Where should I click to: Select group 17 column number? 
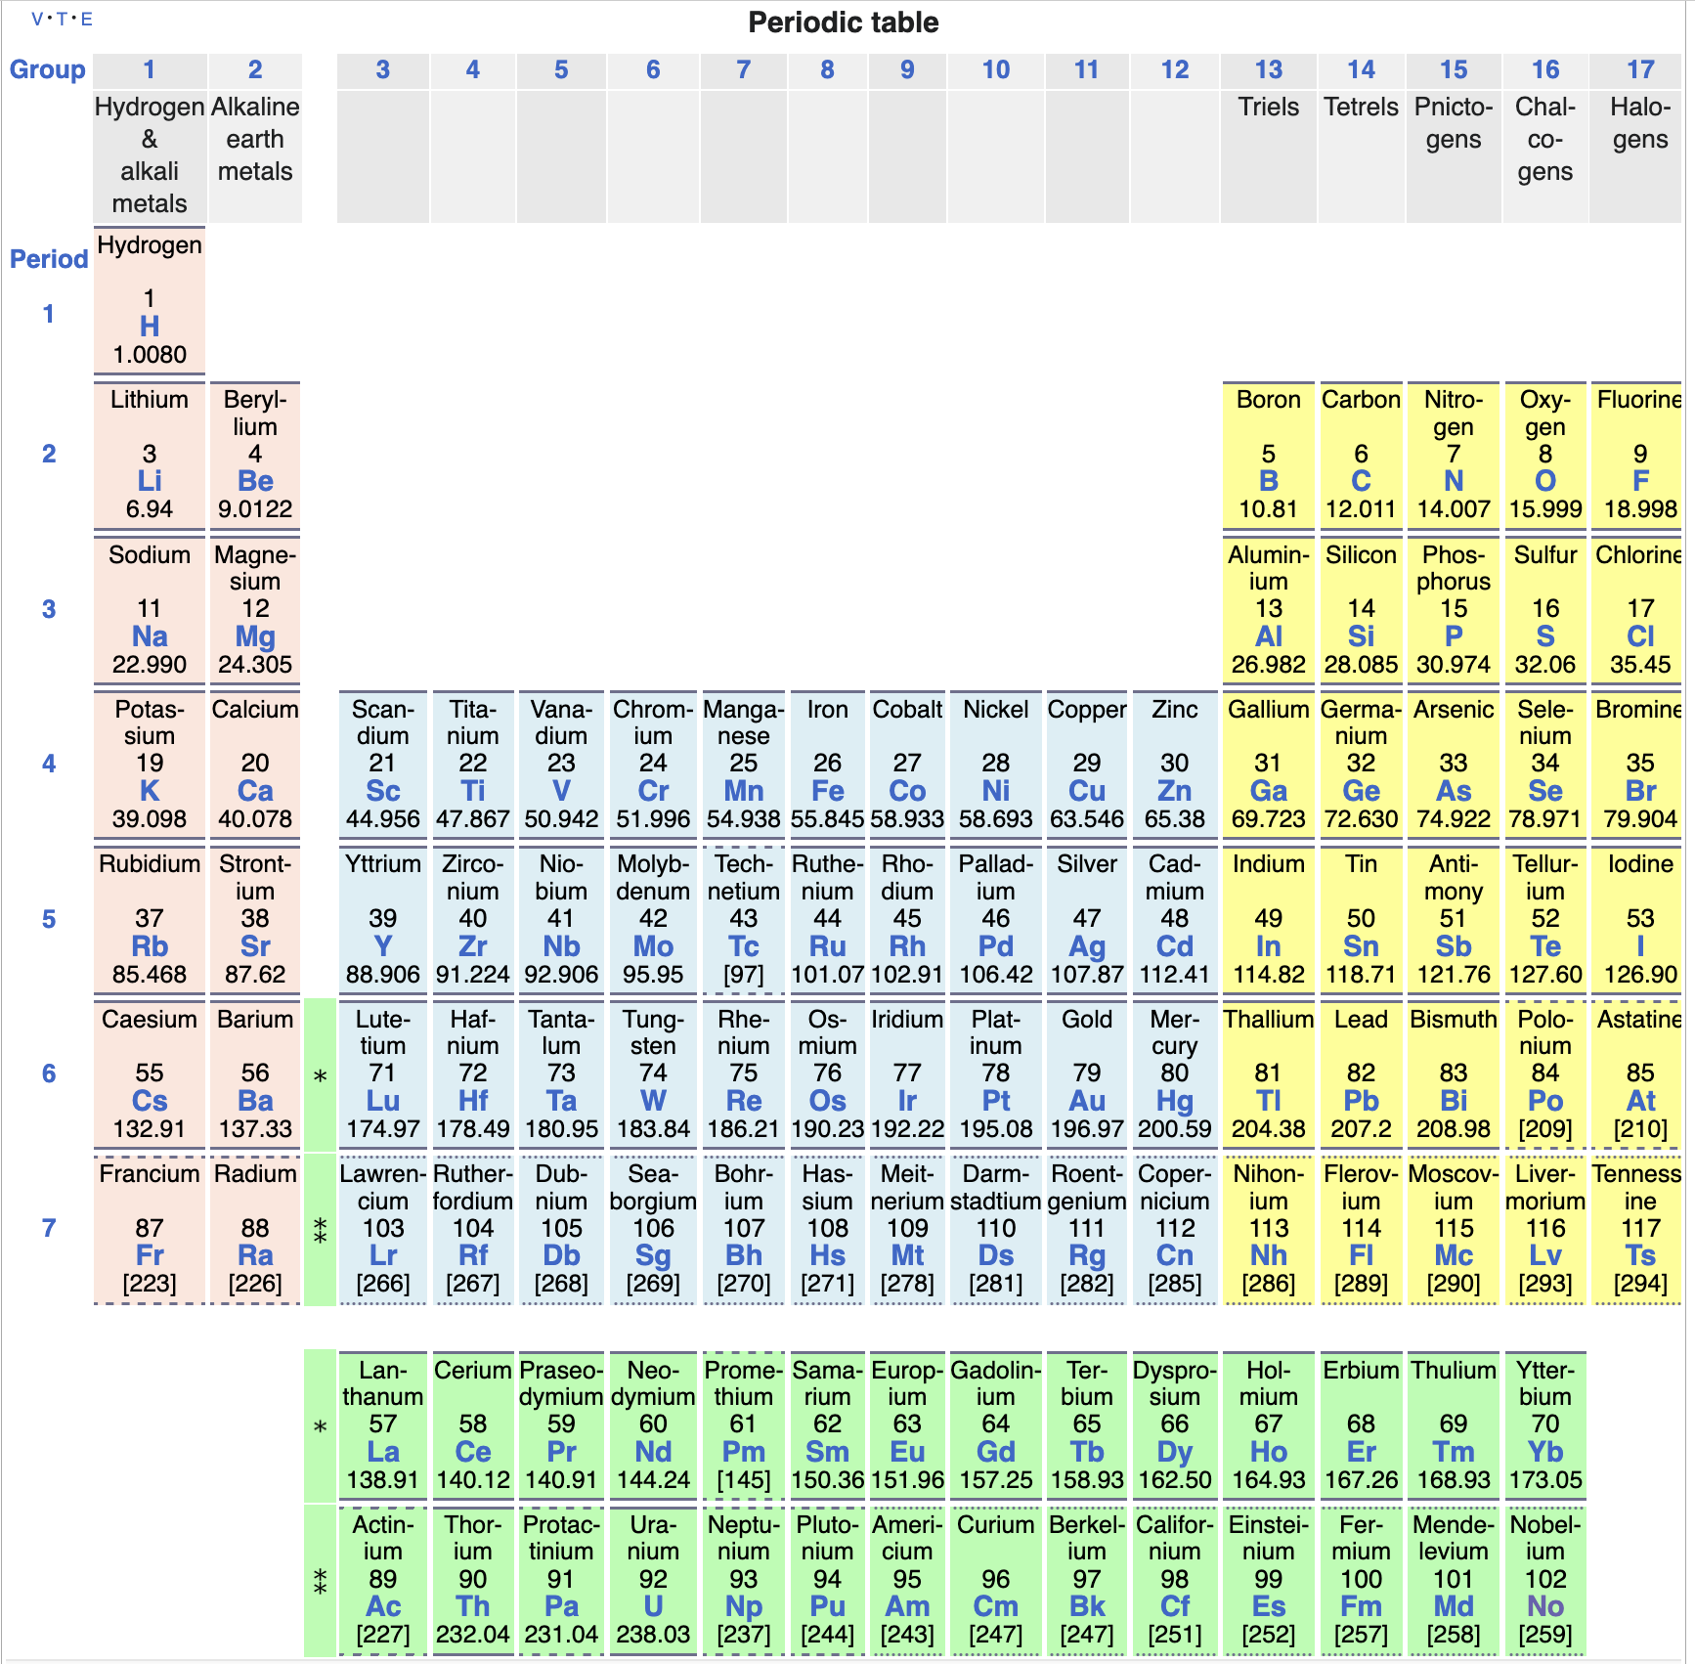click(x=1639, y=69)
